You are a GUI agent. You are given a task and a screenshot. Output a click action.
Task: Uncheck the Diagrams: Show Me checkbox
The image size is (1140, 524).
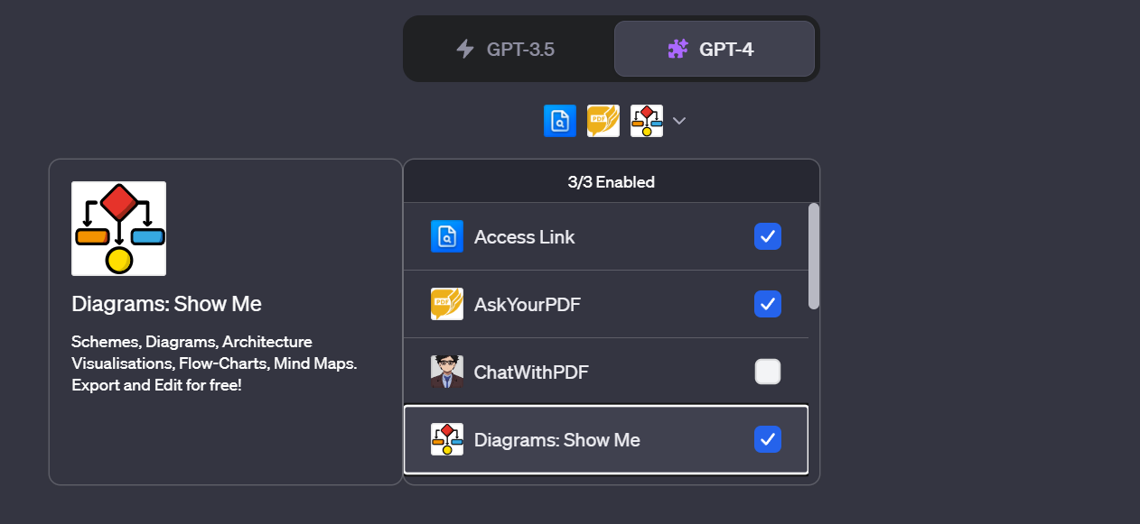768,439
